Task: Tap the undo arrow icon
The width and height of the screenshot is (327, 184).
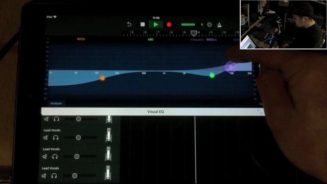Action: pyautogui.click(x=129, y=25)
